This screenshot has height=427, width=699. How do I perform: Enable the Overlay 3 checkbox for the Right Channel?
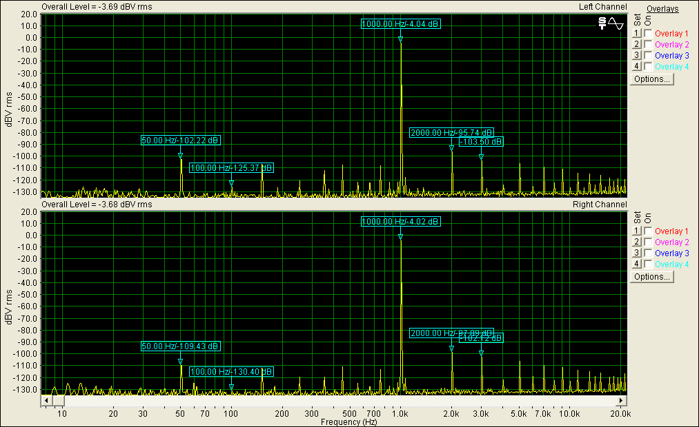pos(648,253)
